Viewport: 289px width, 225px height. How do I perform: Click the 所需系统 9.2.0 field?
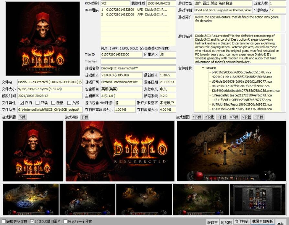tap(167, 96)
